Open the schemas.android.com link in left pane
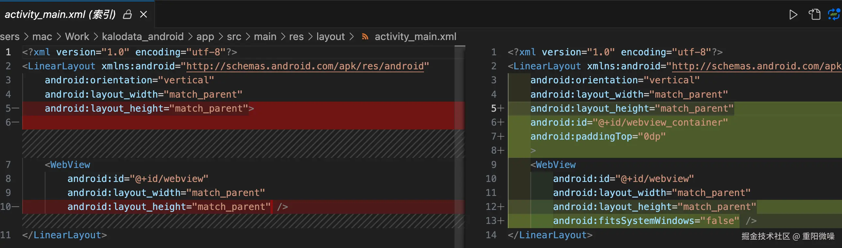The image size is (842, 248). coord(304,66)
